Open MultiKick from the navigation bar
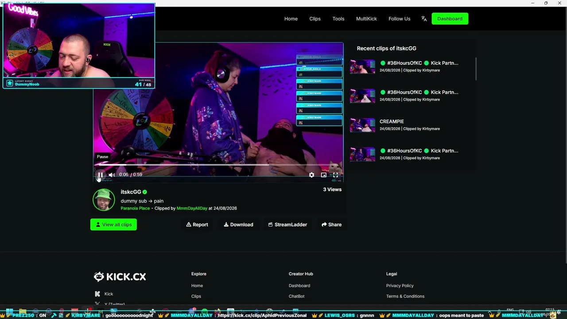Viewport: 567px width, 319px height. (x=366, y=19)
